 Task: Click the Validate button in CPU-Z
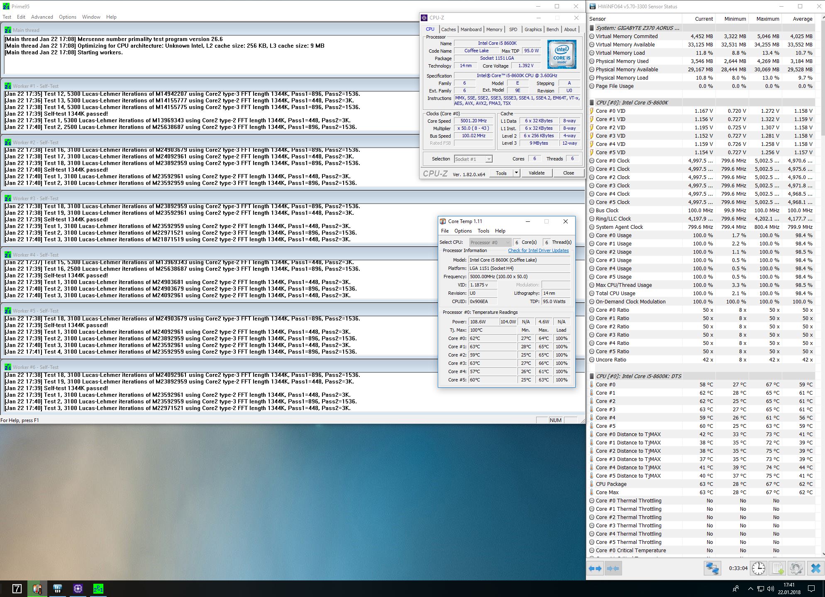click(x=537, y=173)
